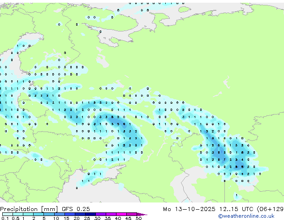Click the 1–2 mm legend color box
Screen dimensions: 284x220
28,214
